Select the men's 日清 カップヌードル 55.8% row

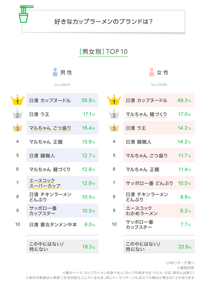(x=63, y=100)
